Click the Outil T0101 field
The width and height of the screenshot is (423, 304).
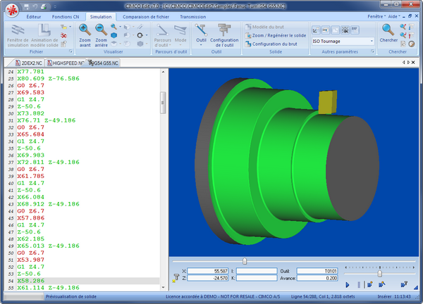[x=317, y=271]
